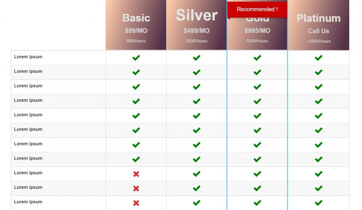Click the red X in Basic's ninth row
This screenshot has width=362, height=210.
point(136,174)
